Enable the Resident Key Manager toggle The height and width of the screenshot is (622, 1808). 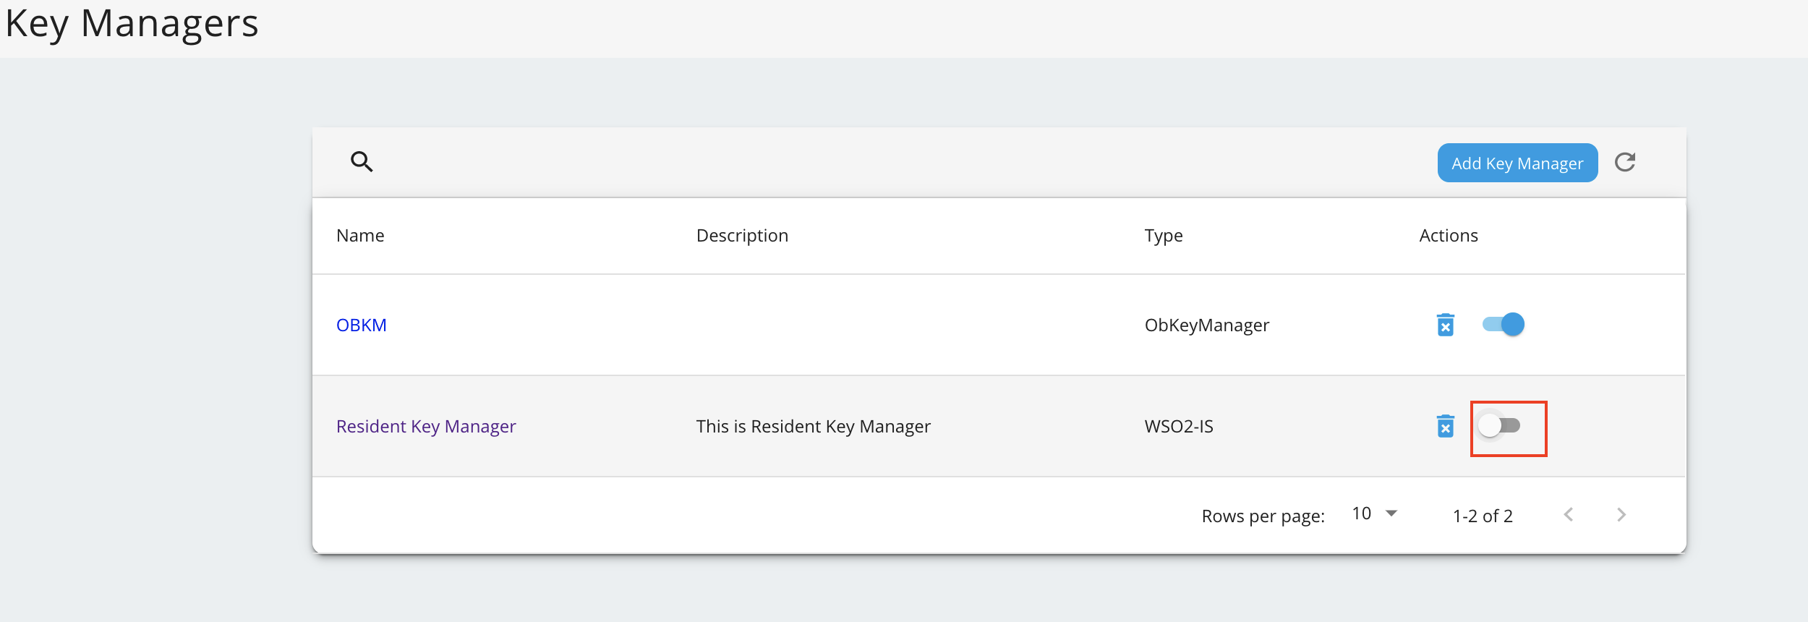(x=1499, y=425)
